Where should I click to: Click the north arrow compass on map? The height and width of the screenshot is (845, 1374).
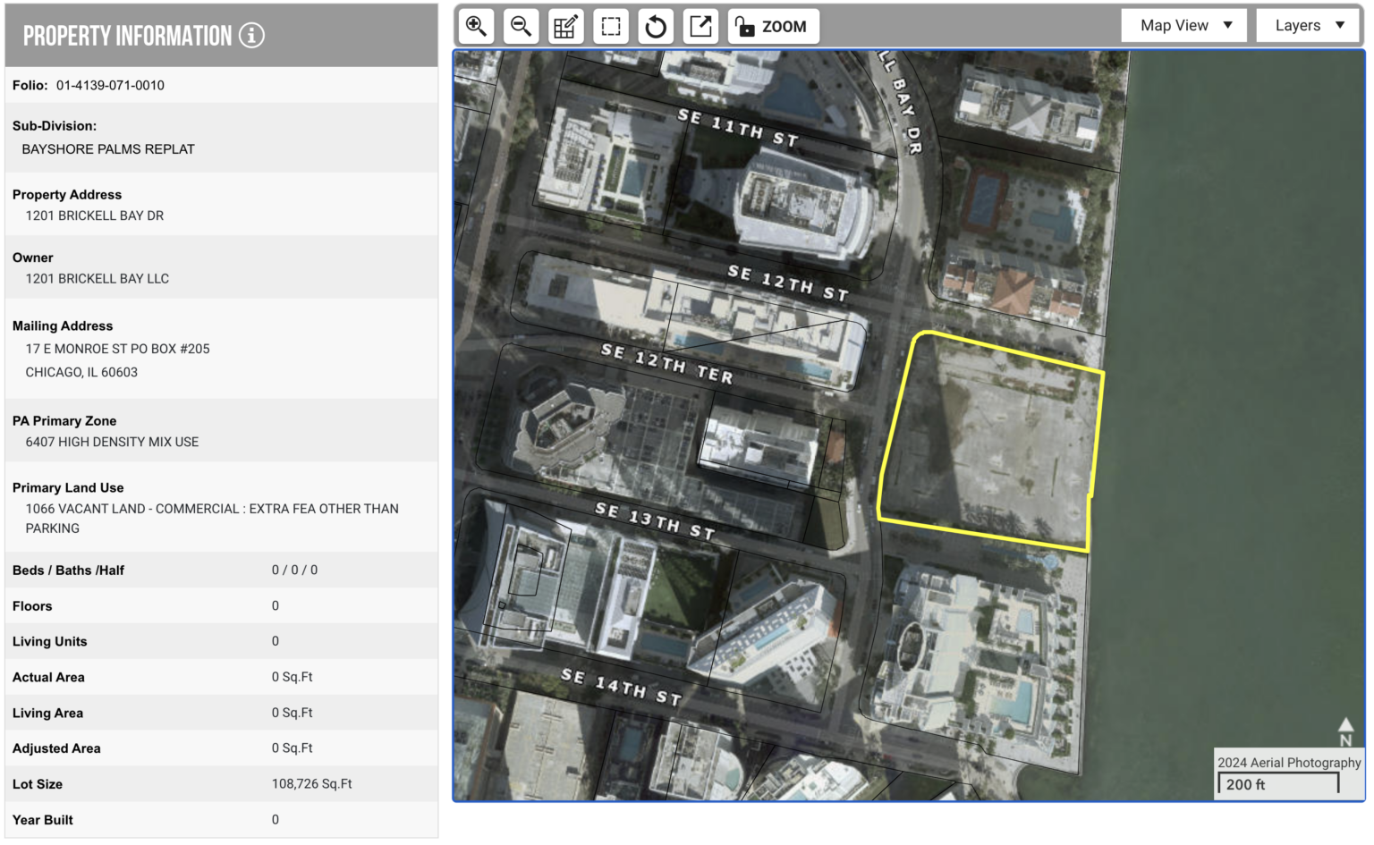(x=1344, y=731)
